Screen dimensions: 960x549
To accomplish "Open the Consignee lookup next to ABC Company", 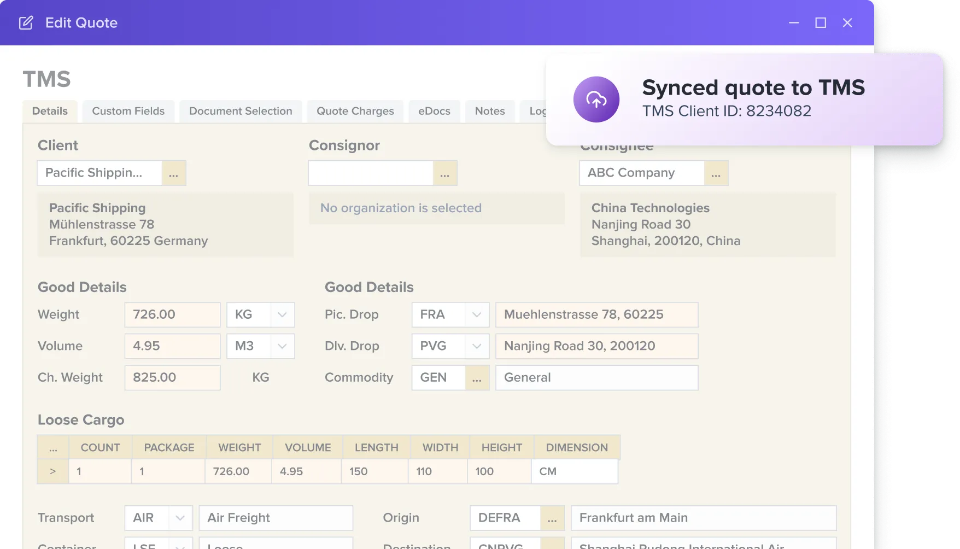I will 717,173.
